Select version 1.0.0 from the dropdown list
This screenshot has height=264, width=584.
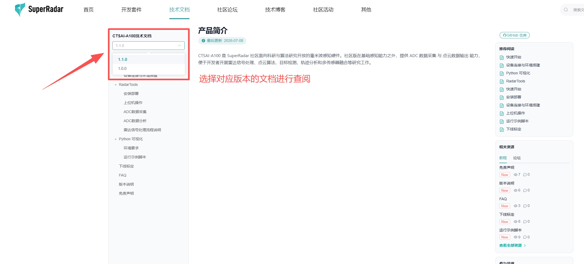149,69
